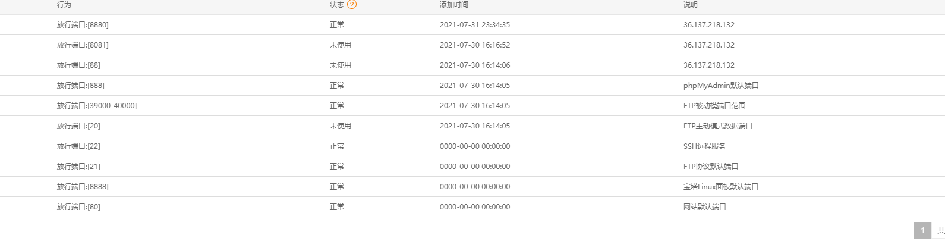Click the 行为 column header
Viewport: 945px width, 251px height.
click(64, 5)
